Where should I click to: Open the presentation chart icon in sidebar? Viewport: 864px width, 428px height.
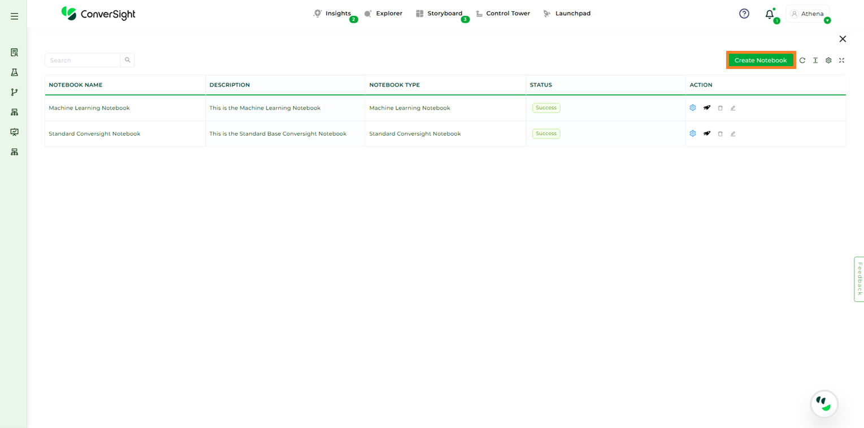15,132
